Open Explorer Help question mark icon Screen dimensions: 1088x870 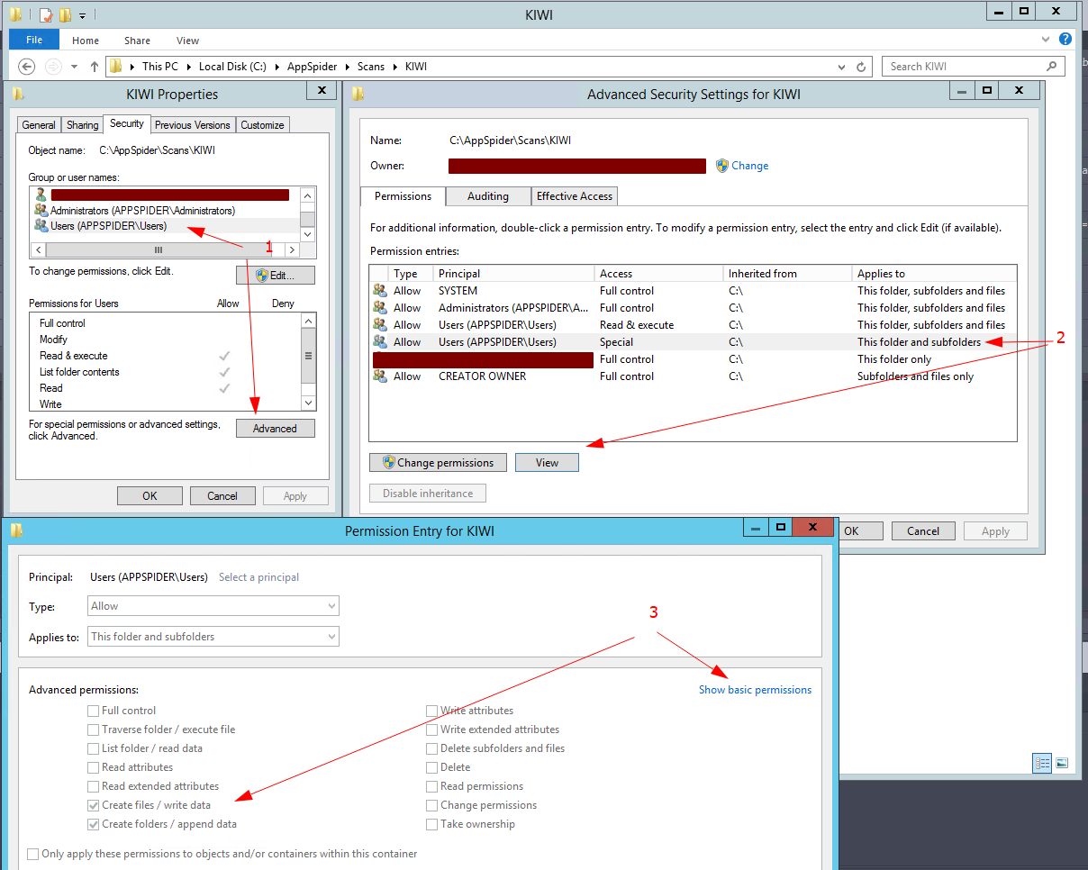coord(1065,39)
